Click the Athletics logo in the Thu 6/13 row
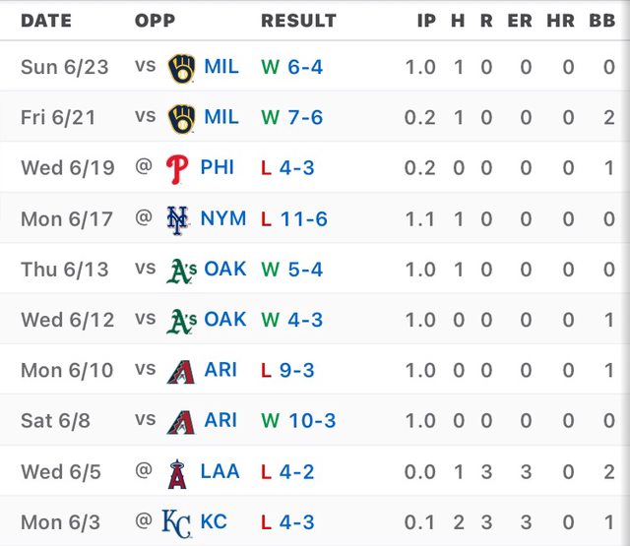This screenshot has width=630, height=546. (180, 270)
